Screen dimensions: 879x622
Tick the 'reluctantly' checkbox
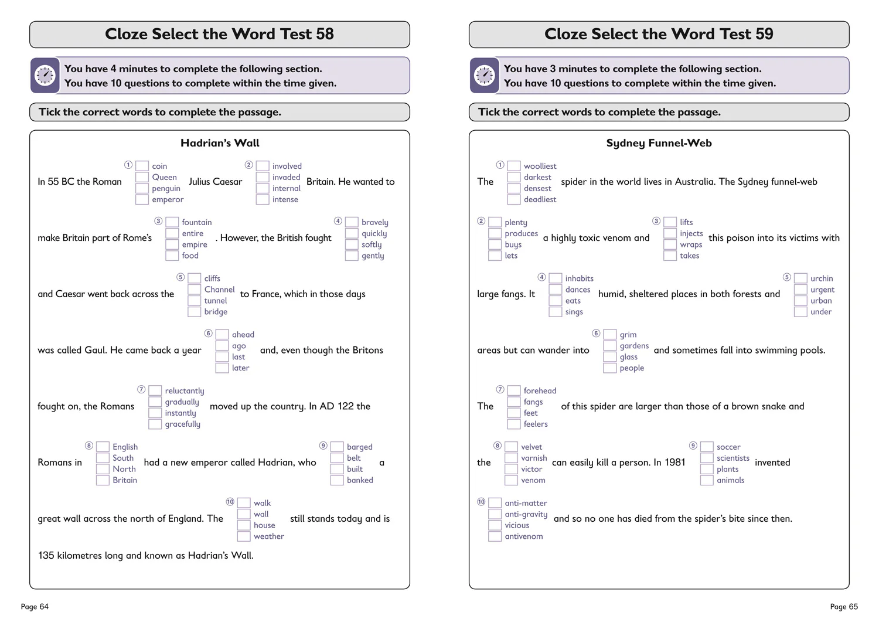155,391
